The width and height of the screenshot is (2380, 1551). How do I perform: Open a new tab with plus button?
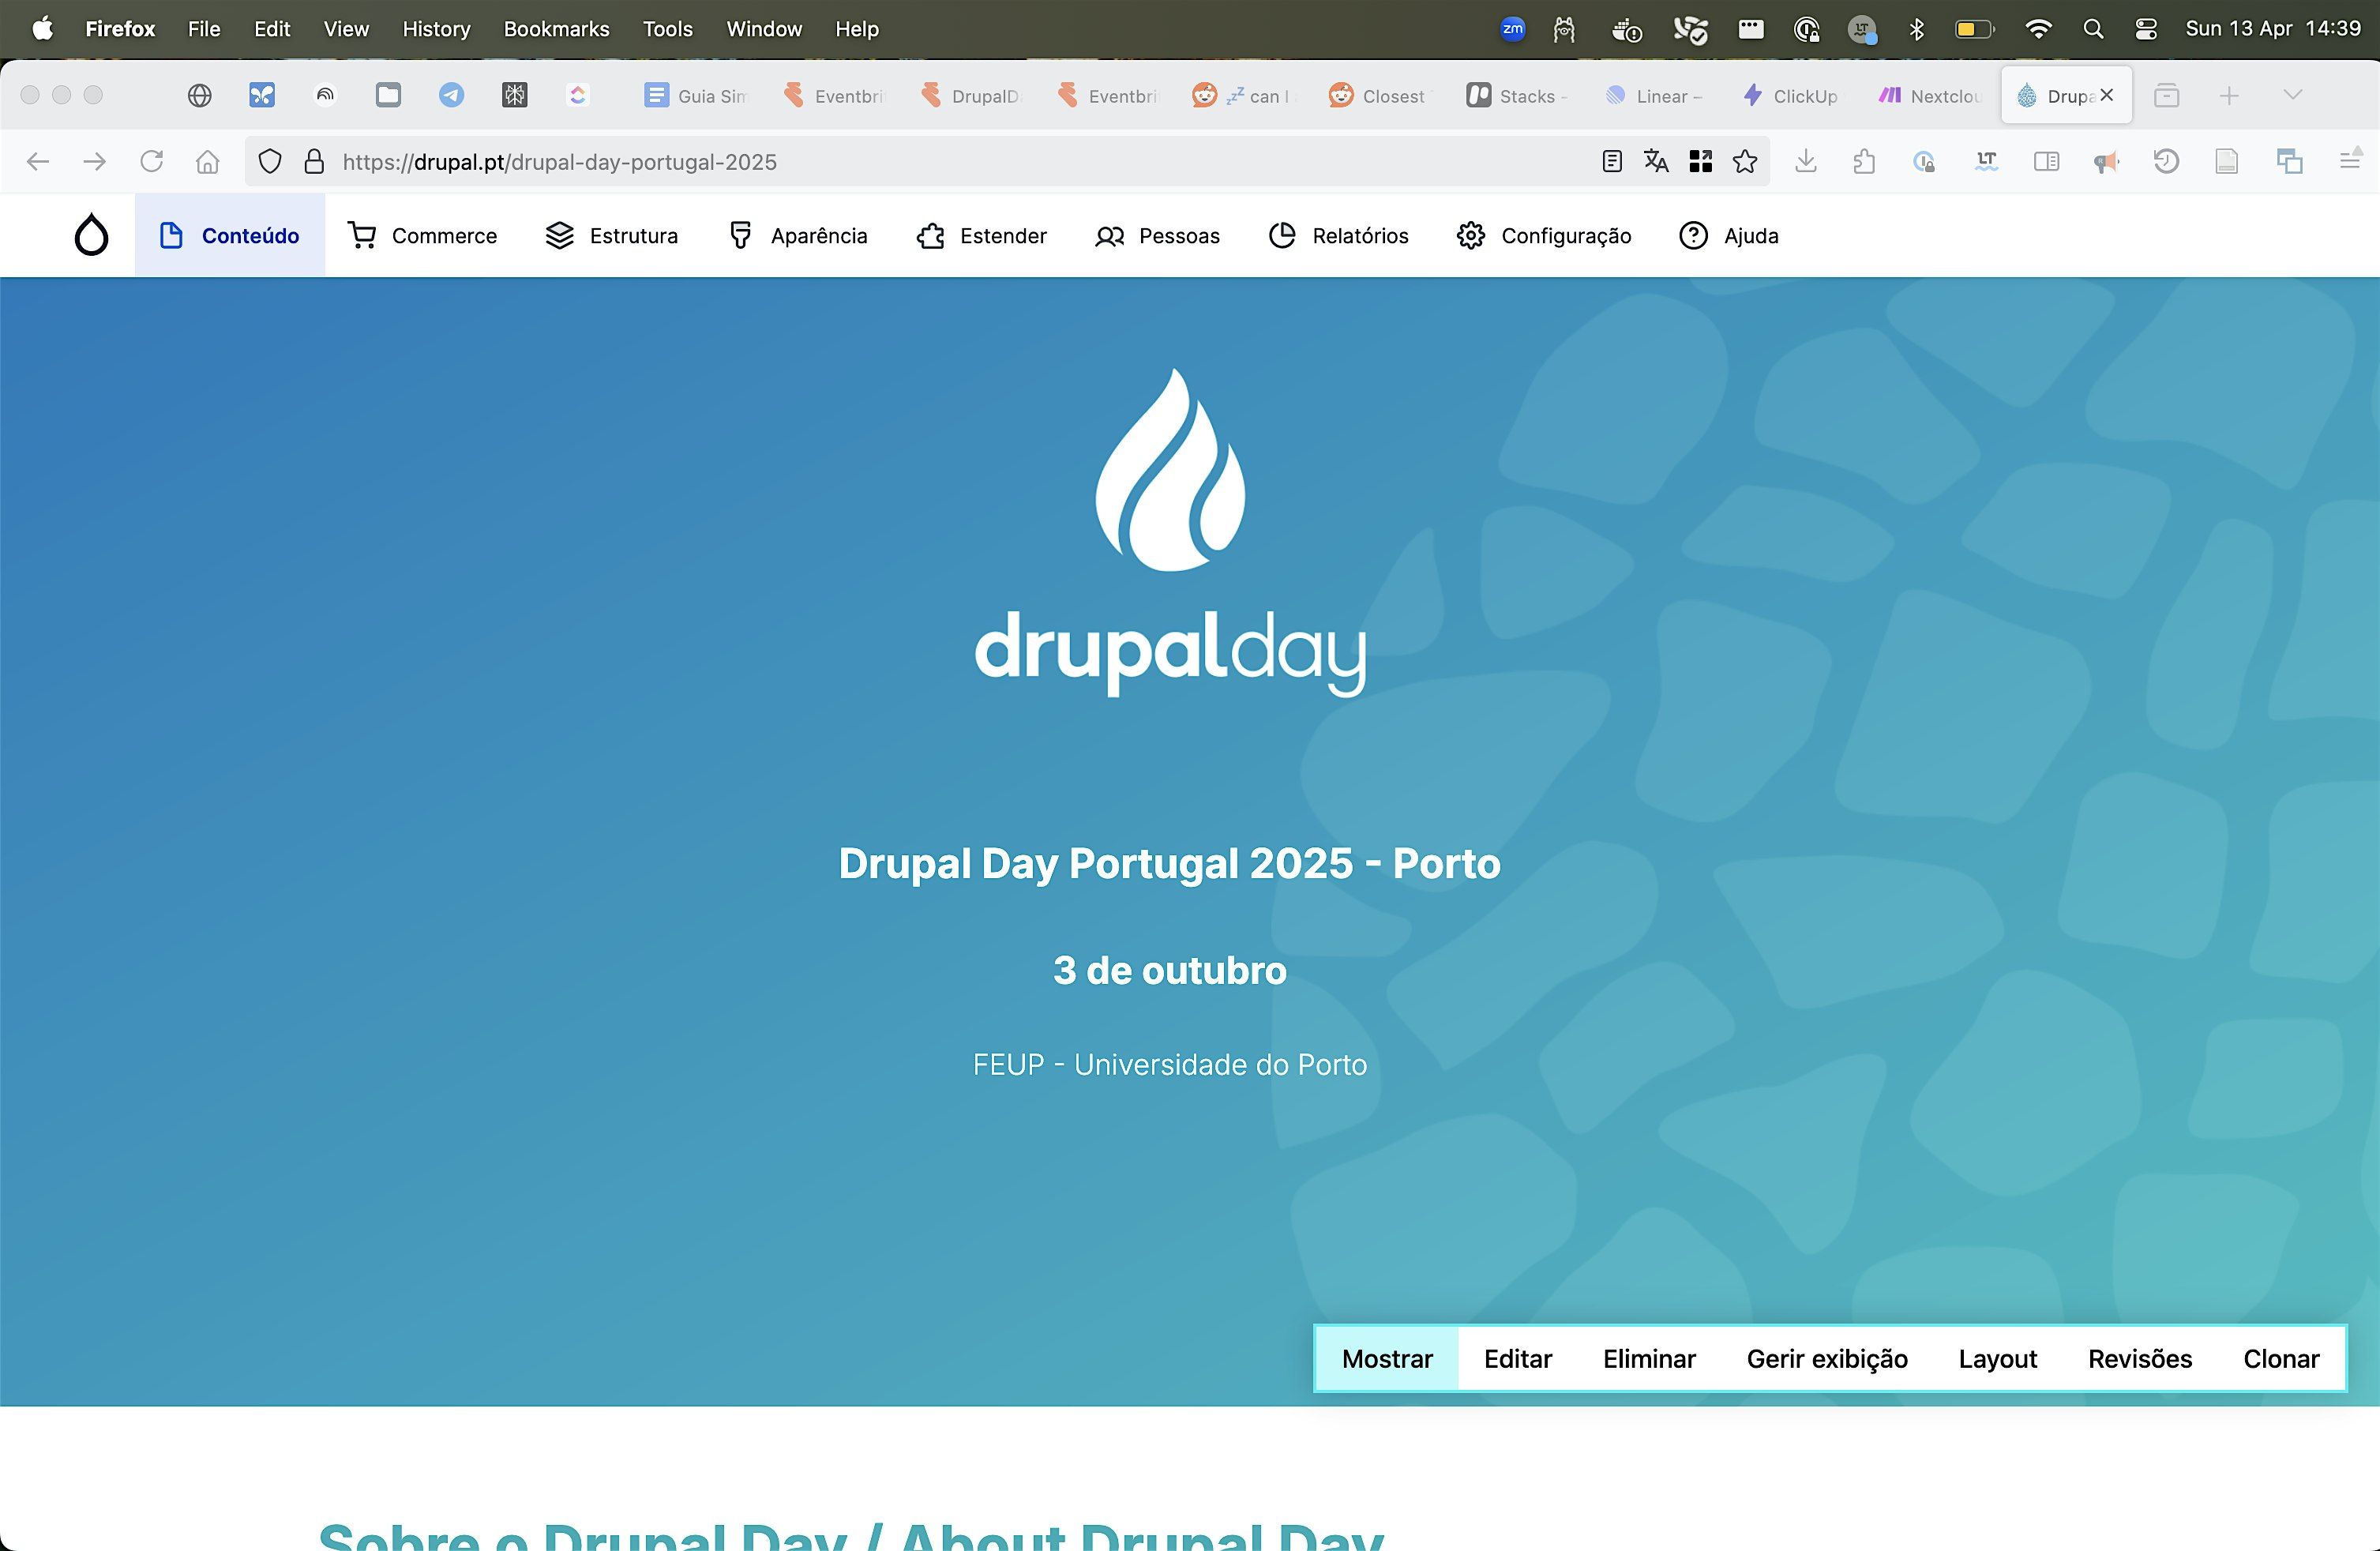click(x=2229, y=96)
